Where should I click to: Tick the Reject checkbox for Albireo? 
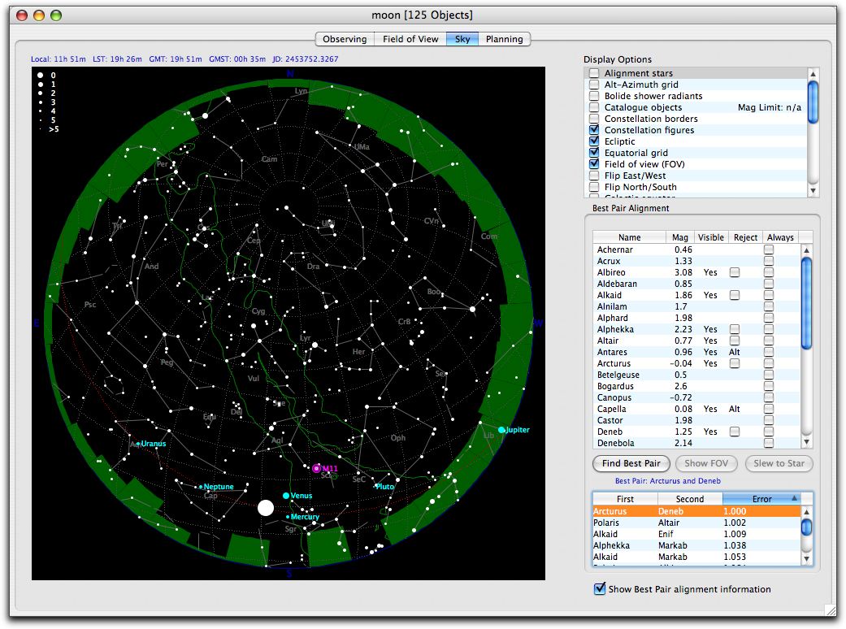point(735,272)
